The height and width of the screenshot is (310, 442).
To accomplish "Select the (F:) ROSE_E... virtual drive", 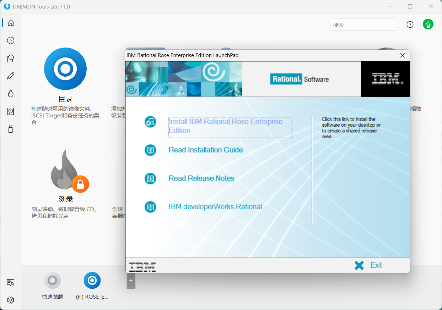I will [x=92, y=281].
